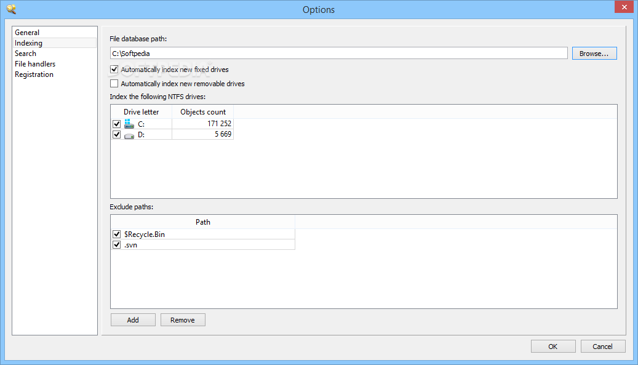Uncheck the $Recycle.Bin exclude path
Viewport: 638px width, 365px height.
coord(117,234)
